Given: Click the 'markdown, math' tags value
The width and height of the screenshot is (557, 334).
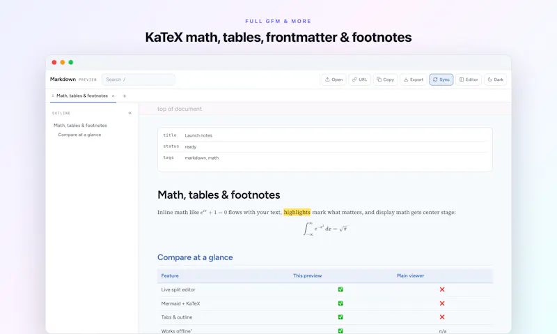Looking at the screenshot, I should coord(201,158).
